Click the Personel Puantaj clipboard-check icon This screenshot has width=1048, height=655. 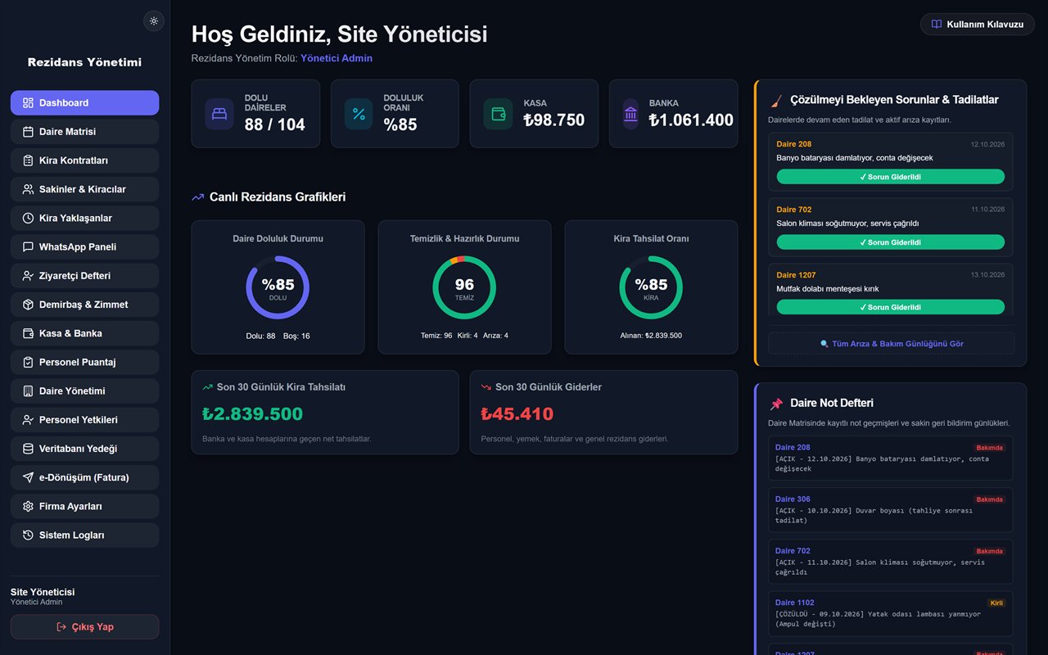[28, 363]
